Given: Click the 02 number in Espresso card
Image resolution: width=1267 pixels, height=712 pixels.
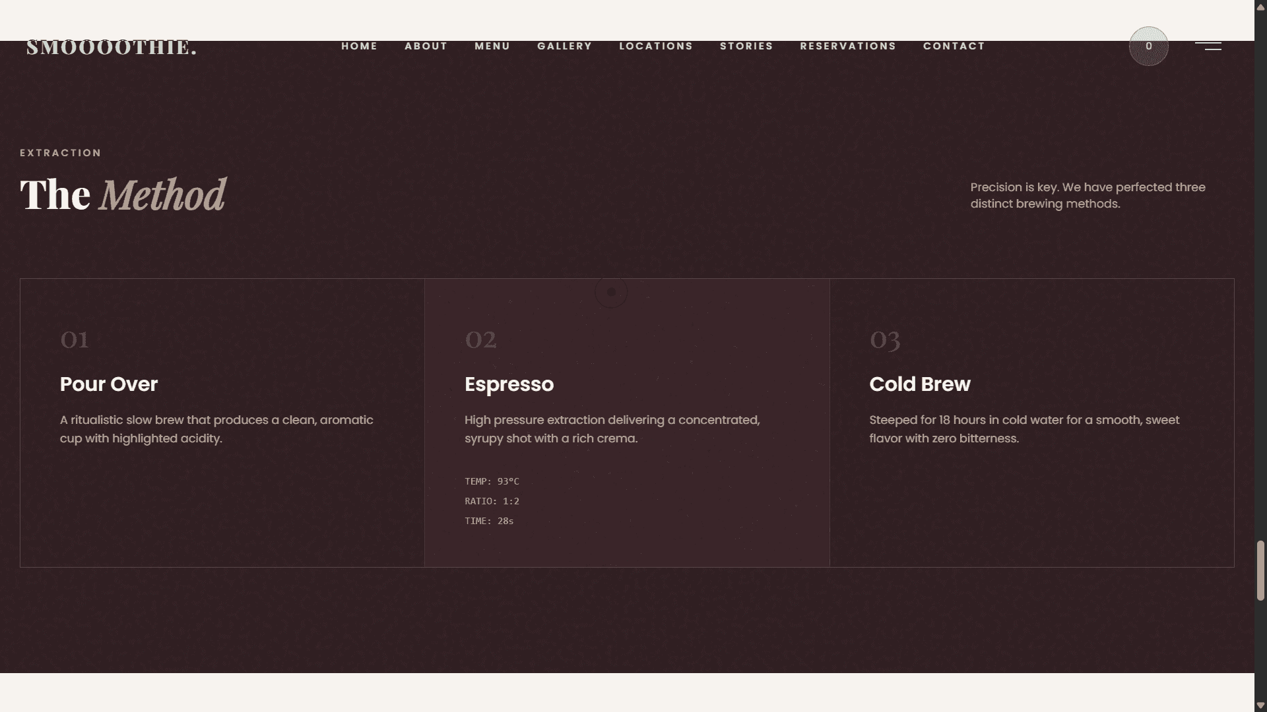Looking at the screenshot, I should 480,340.
